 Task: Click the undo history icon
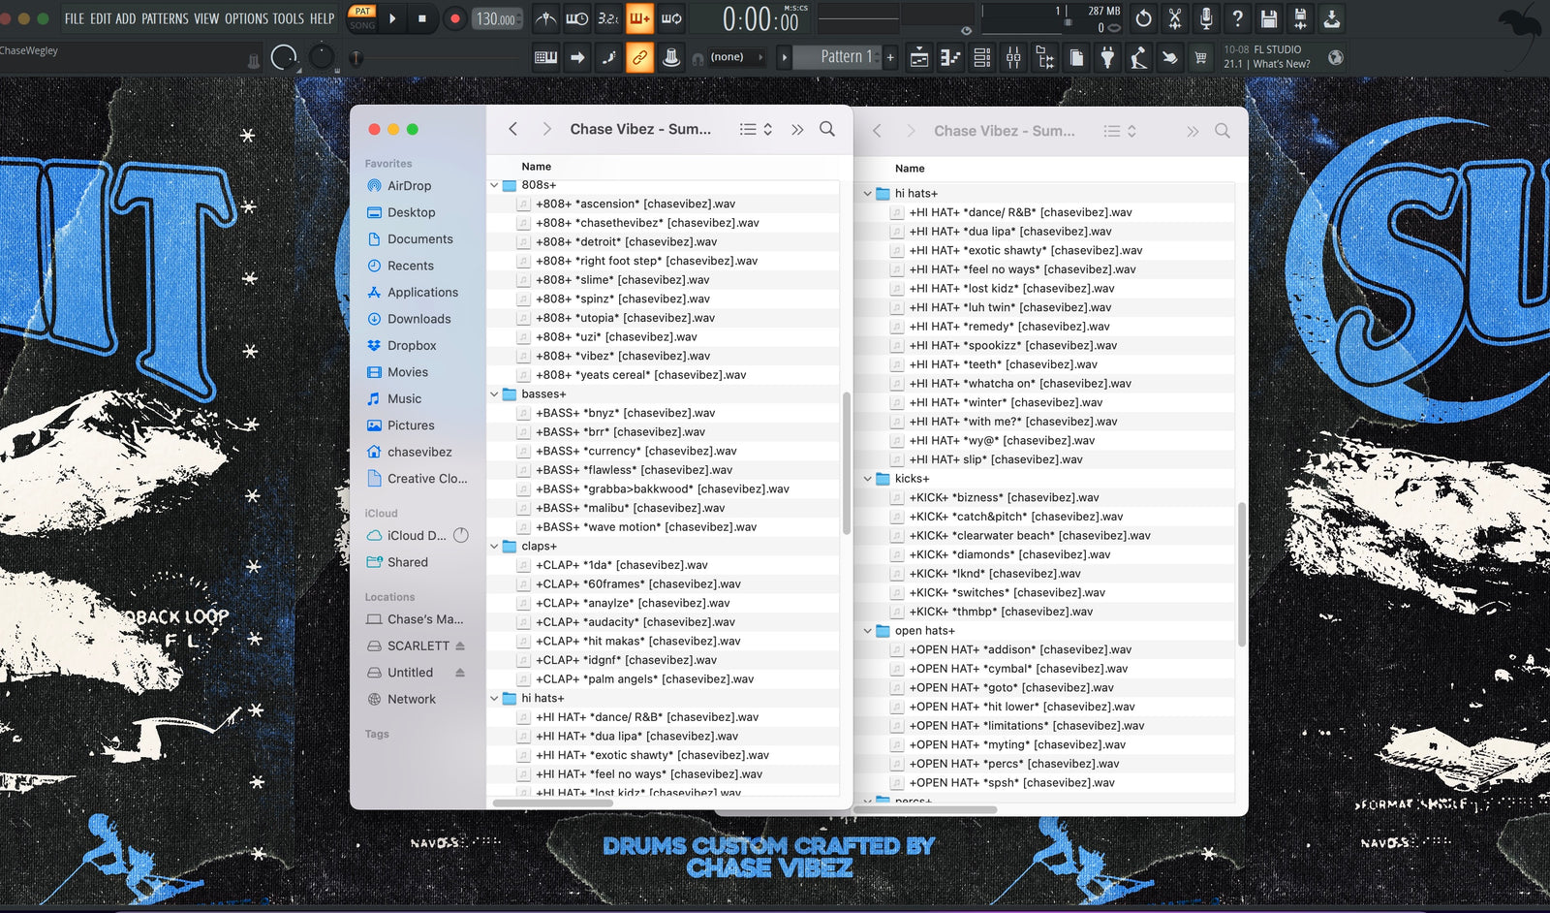tap(1143, 18)
